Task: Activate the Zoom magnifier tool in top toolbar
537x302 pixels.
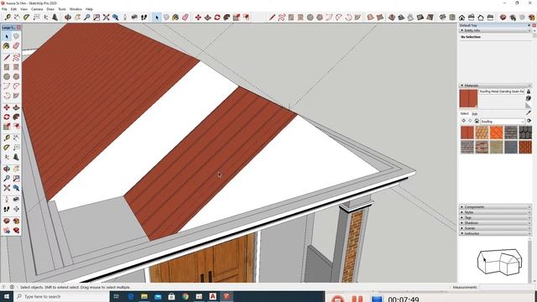Action: (87, 17)
